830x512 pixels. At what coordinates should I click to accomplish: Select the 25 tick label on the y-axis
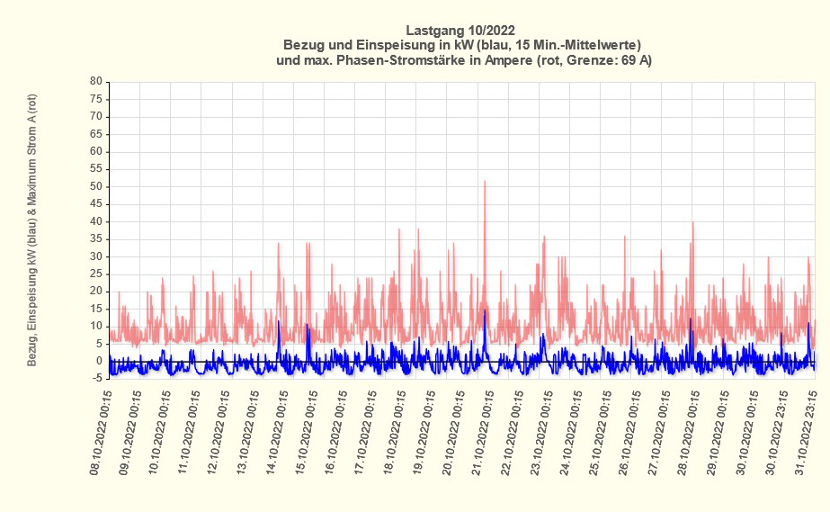pos(94,274)
